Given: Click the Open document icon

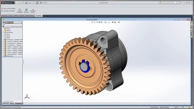Looking at the screenshot, I should [x=23, y=3].
